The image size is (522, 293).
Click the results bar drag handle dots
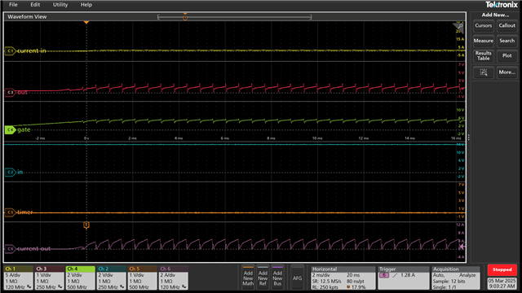pos(469,138)
